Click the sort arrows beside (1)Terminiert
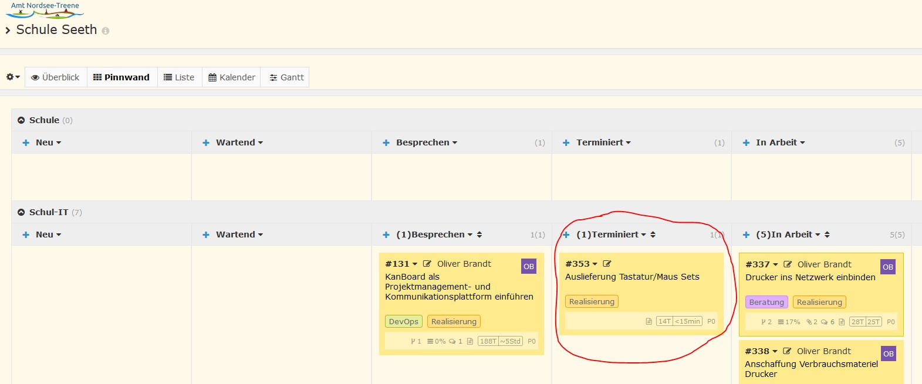922x384 pixels. (x=653, y=235)
